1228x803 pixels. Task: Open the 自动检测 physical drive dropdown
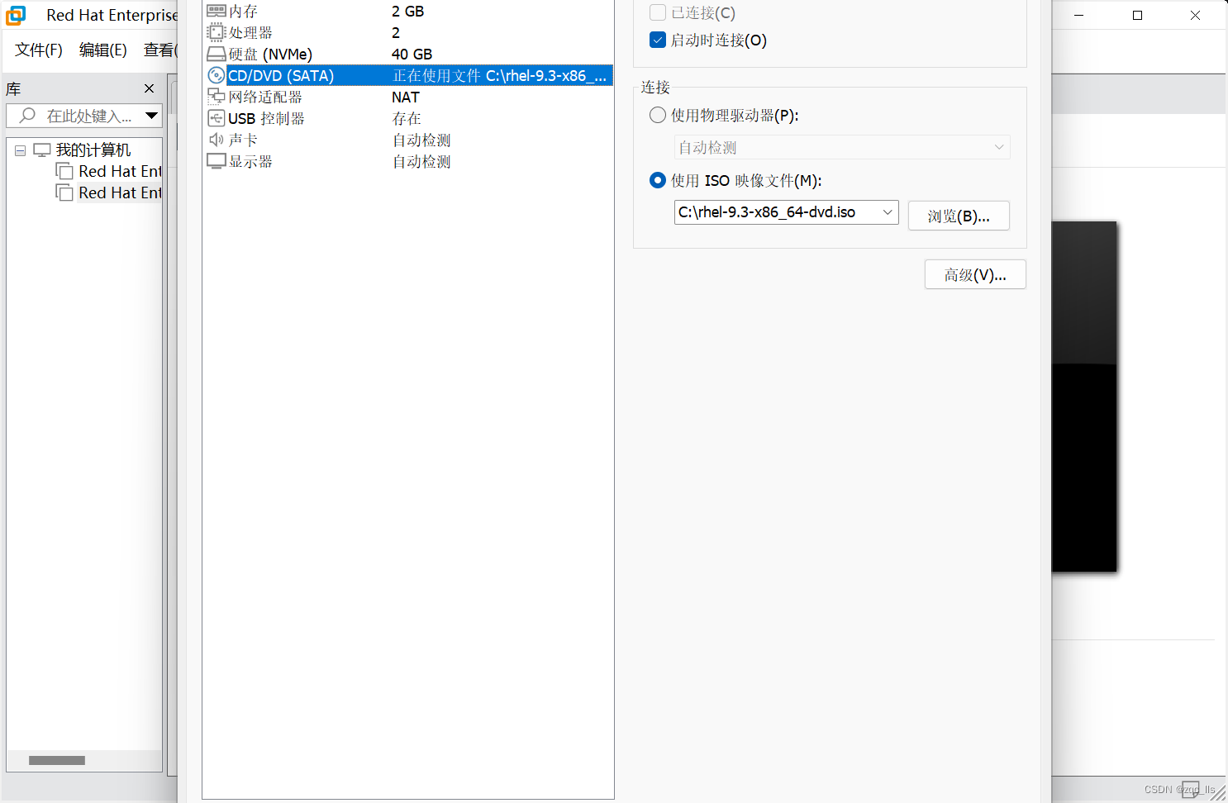tap(842, 147)
